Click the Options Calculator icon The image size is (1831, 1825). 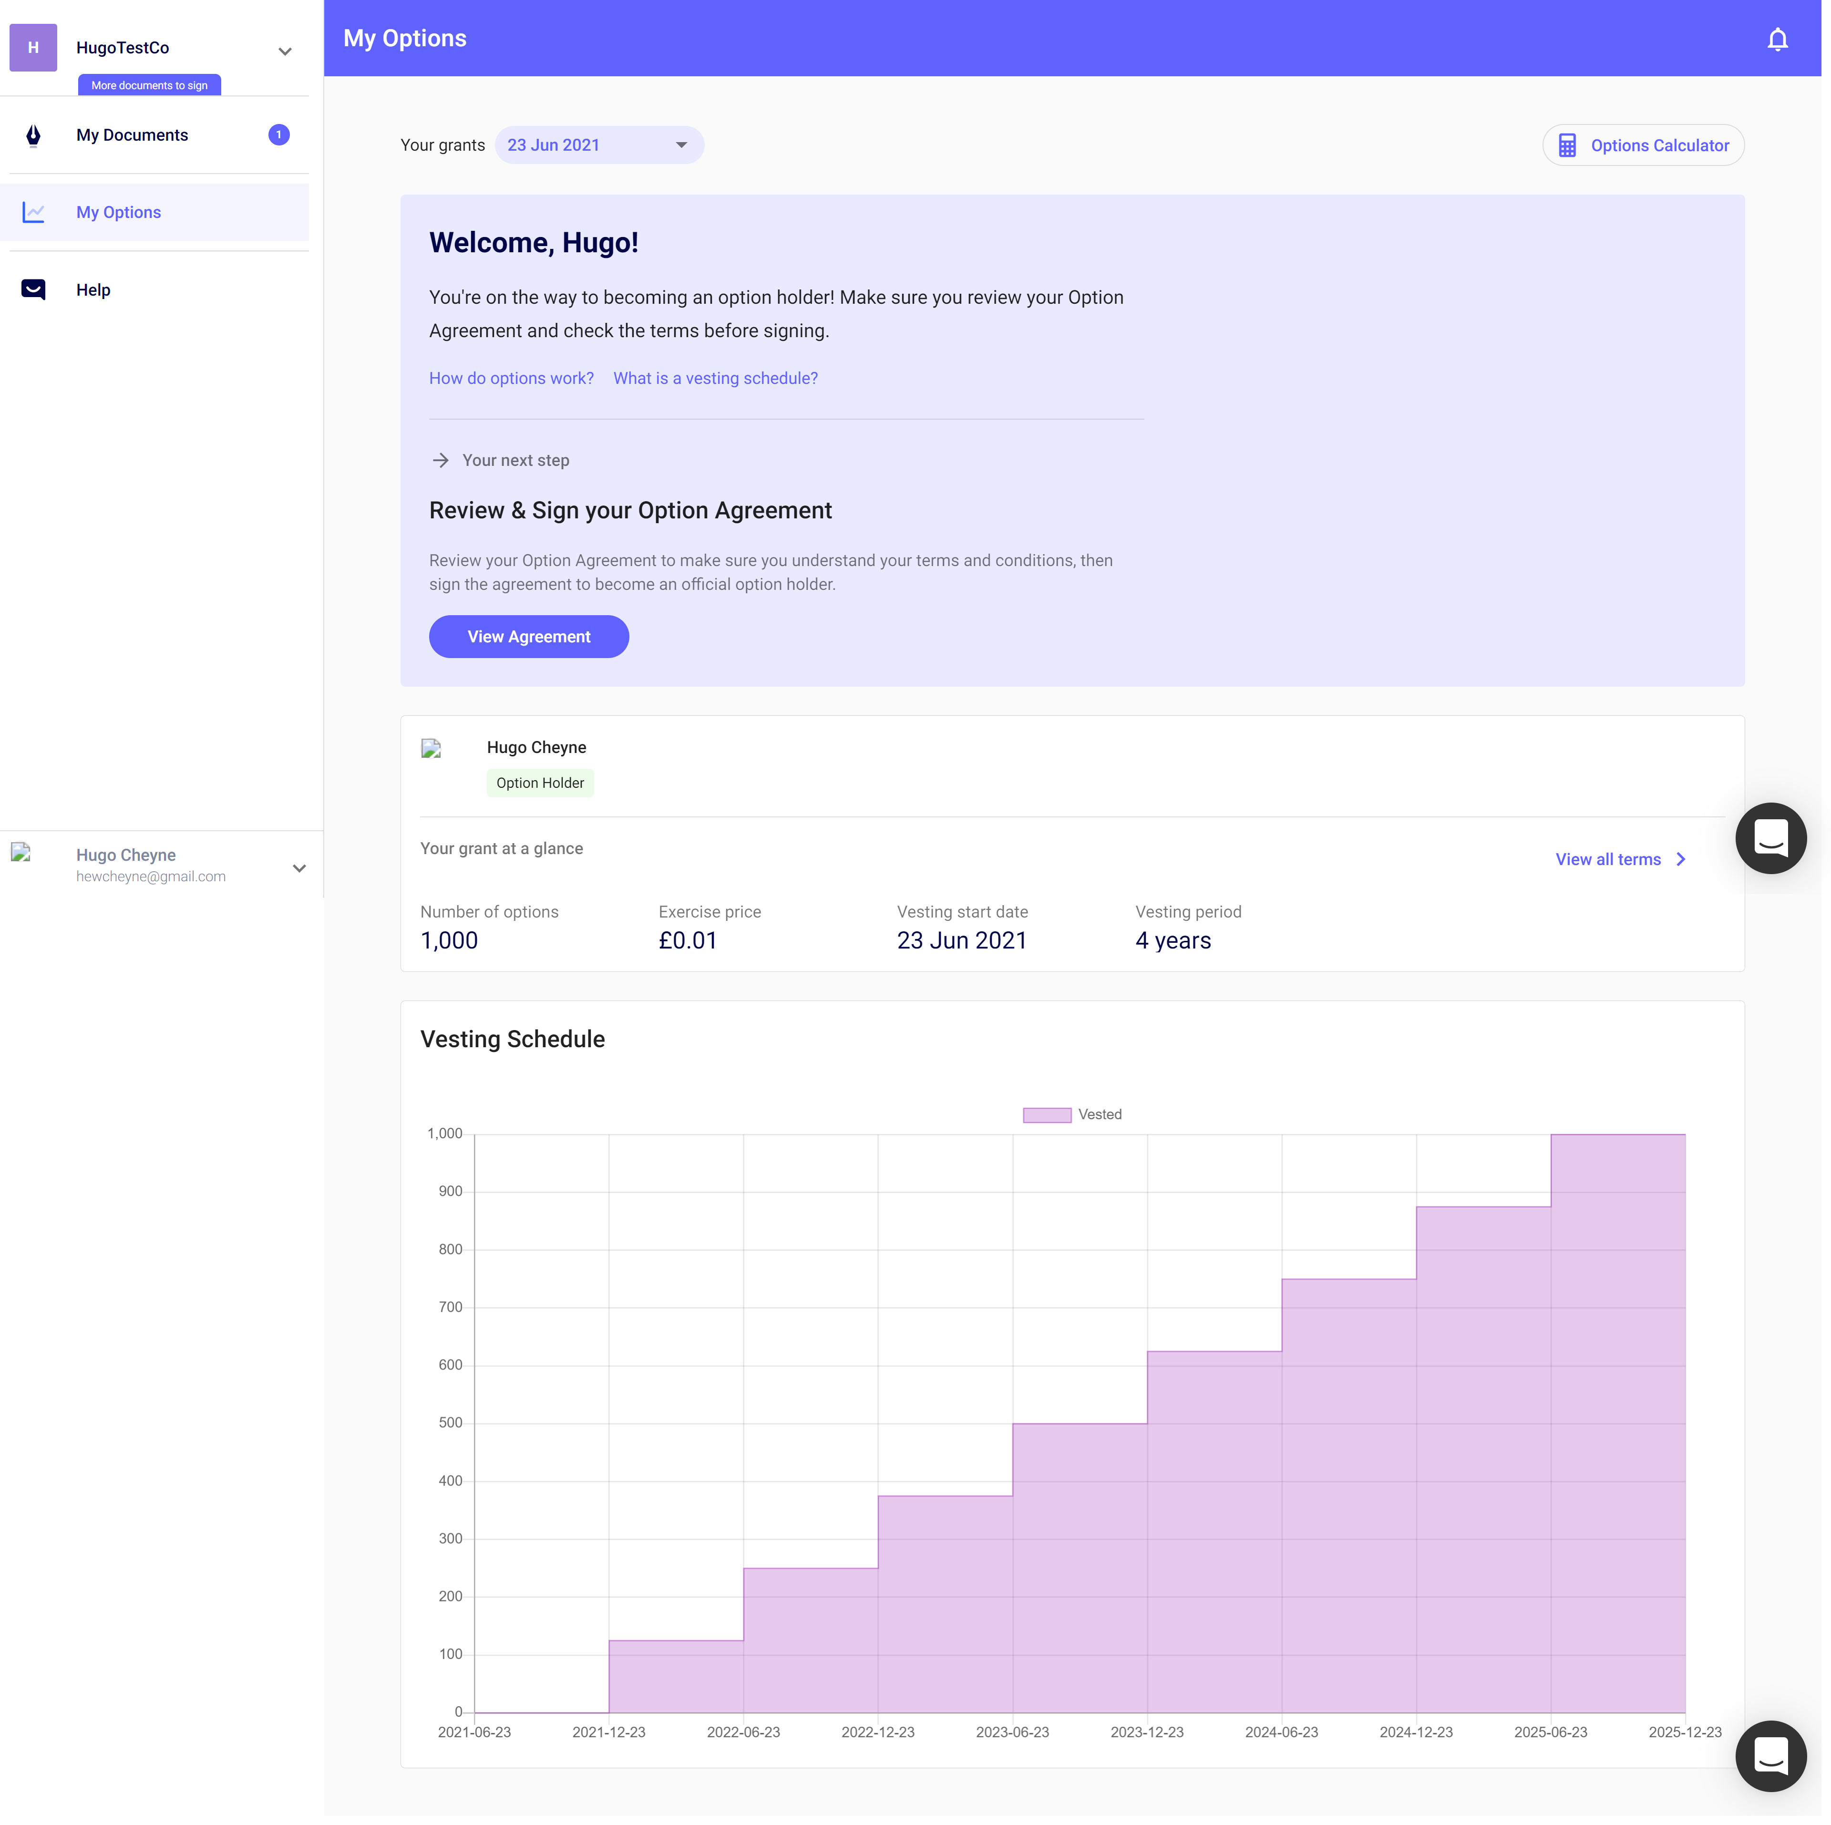1567,145
